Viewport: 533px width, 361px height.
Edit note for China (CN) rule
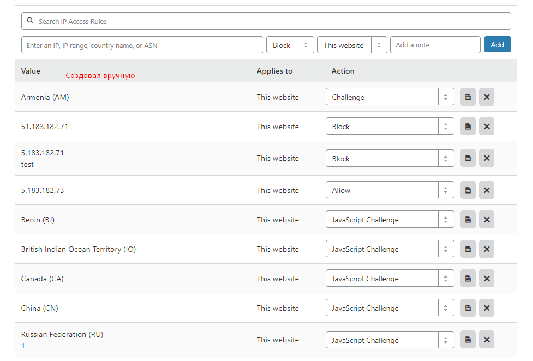click(468, 308)
